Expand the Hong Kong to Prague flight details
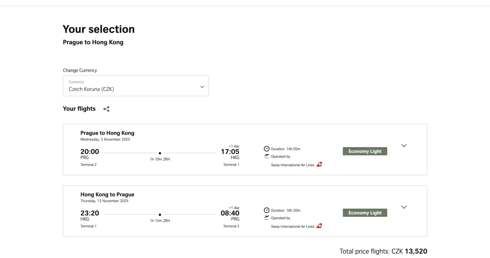The image size is (490, 258). click(x=404, y=207)
